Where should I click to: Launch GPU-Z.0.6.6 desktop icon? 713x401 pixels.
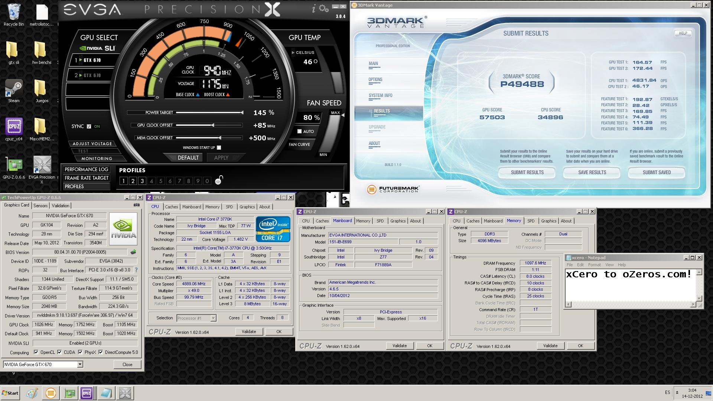pyautogui.click(x=14, y=168)
